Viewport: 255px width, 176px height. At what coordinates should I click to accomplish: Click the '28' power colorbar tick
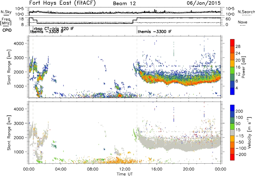coord(238,46)
